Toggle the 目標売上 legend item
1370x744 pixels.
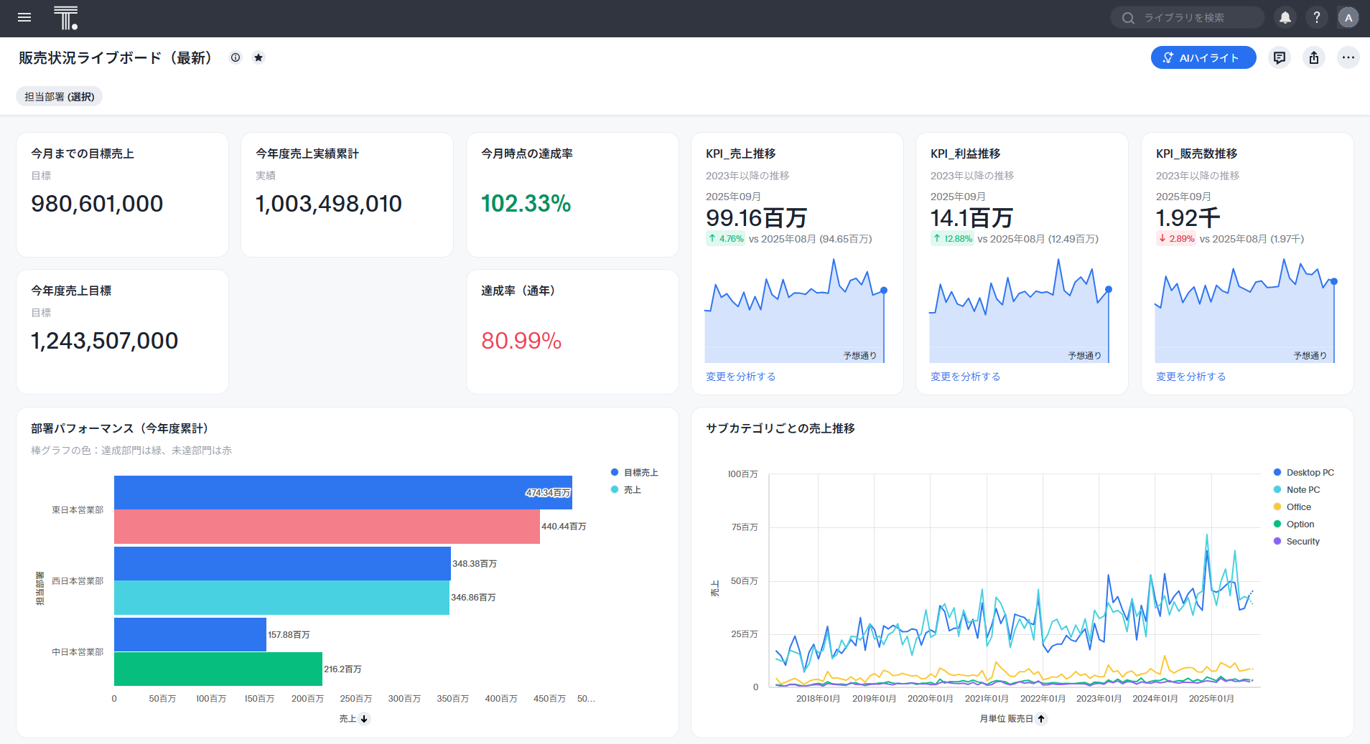coord(640,472)
